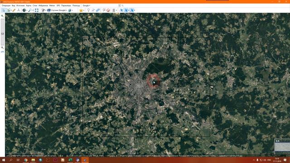Open the Карты menu

[x=29, y=5]
